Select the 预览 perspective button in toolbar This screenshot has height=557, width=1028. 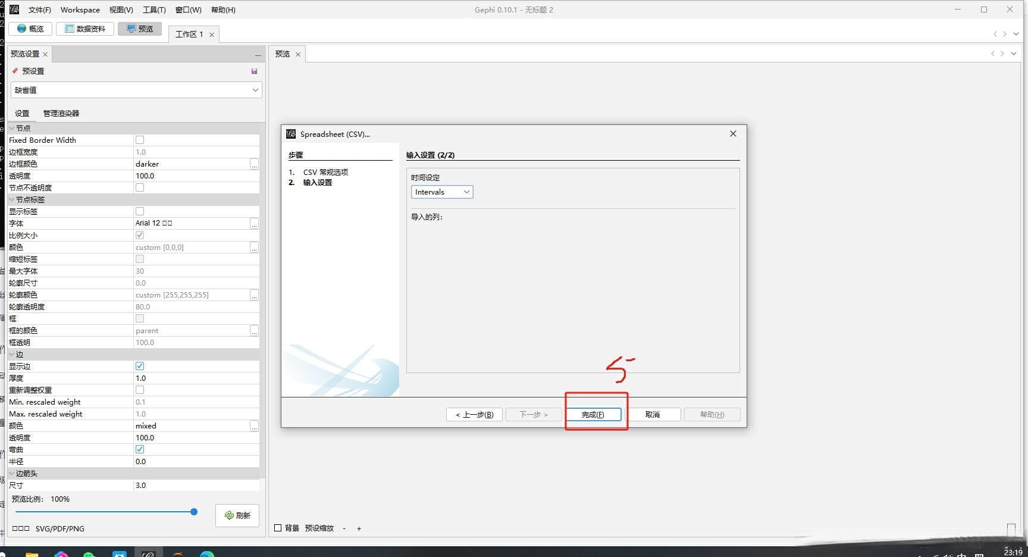[139, 29]
